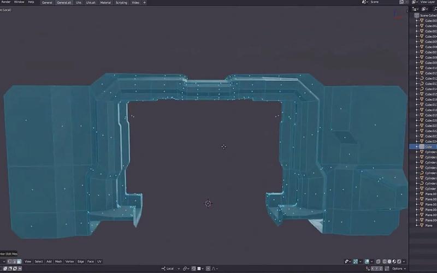Open the Mesh menu
Image resolution: width=437 pixels, height=273 pixels.
click(58, 262)
